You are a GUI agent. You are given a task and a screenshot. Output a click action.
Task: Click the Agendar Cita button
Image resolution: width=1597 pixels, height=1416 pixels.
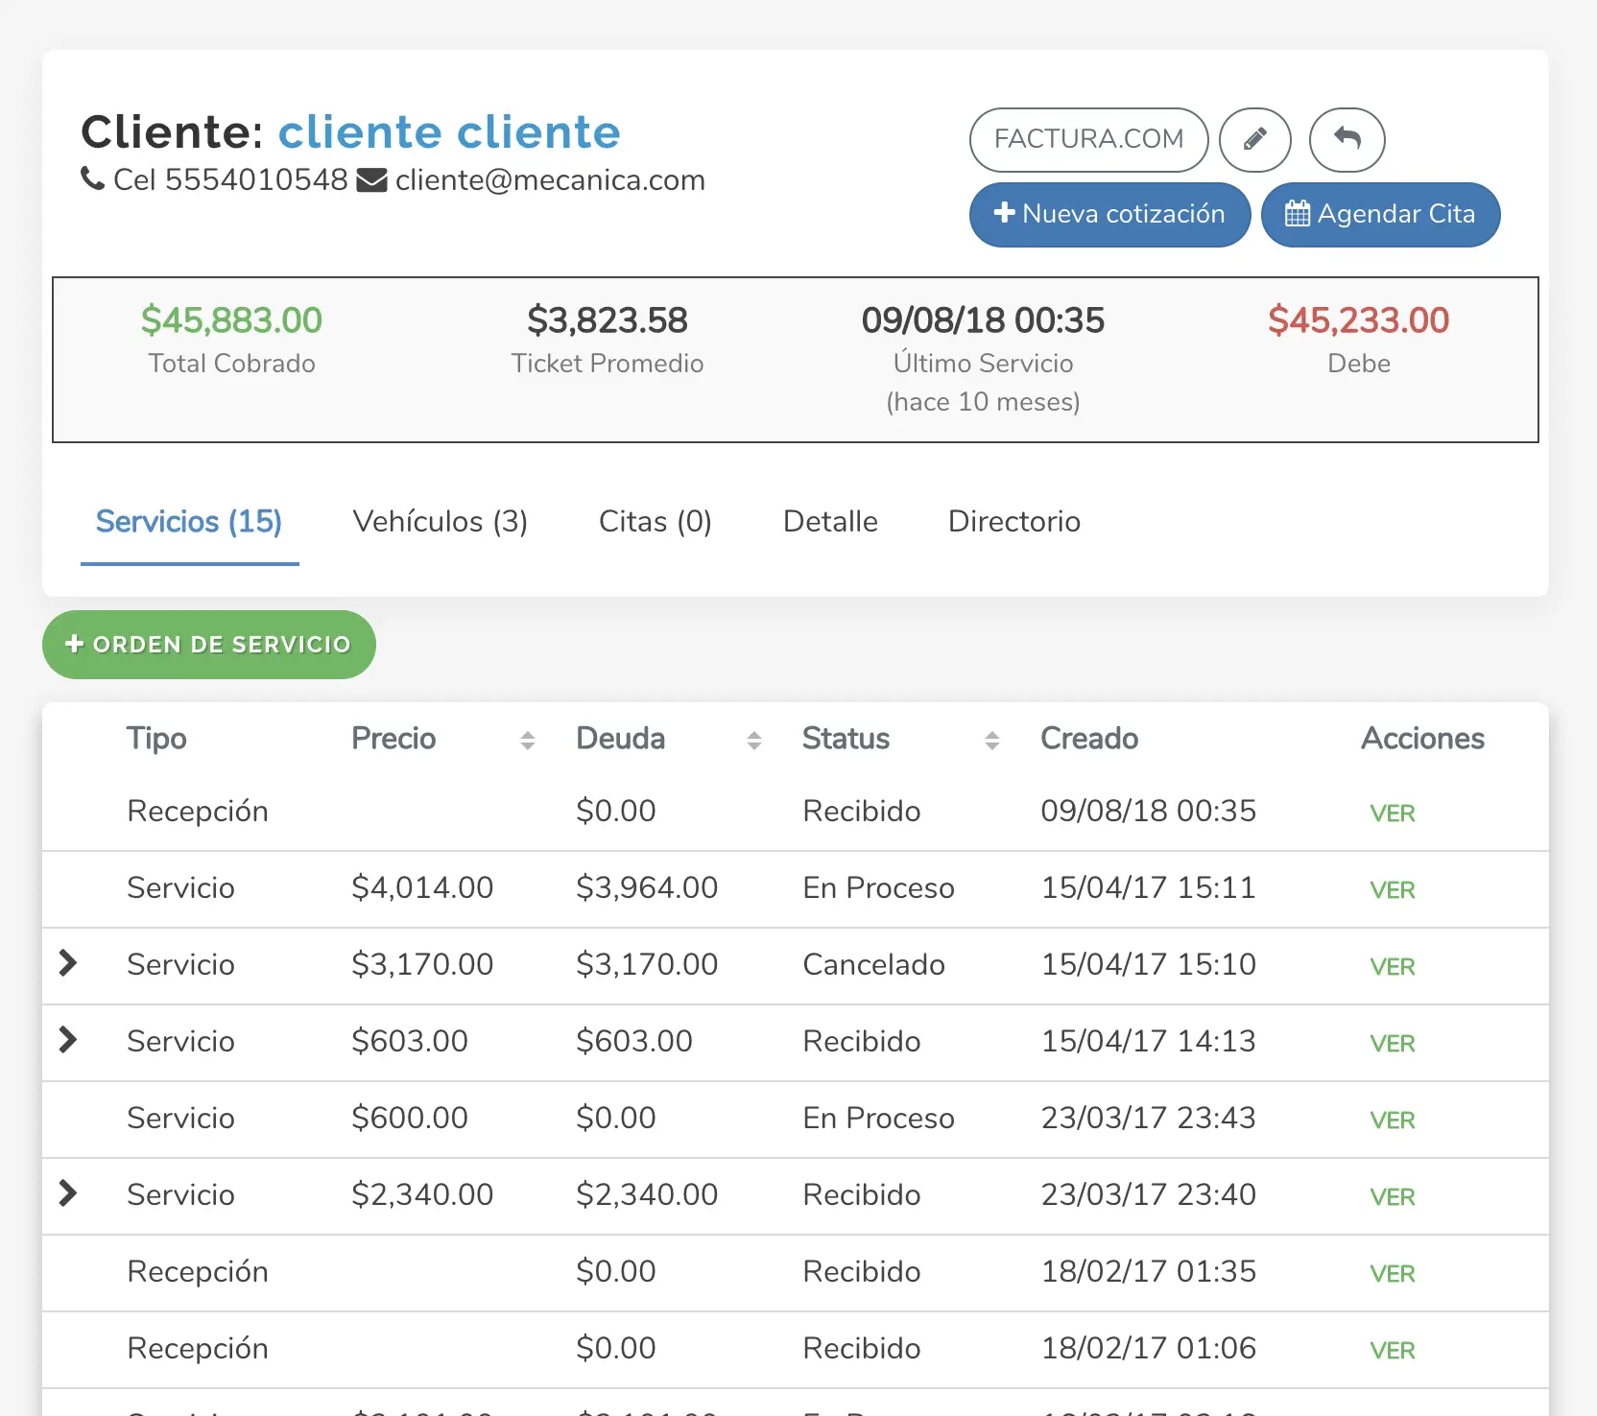click(1379, 214)
